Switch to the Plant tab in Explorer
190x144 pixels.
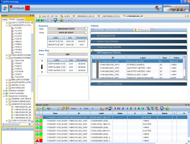tap(5, 19)
